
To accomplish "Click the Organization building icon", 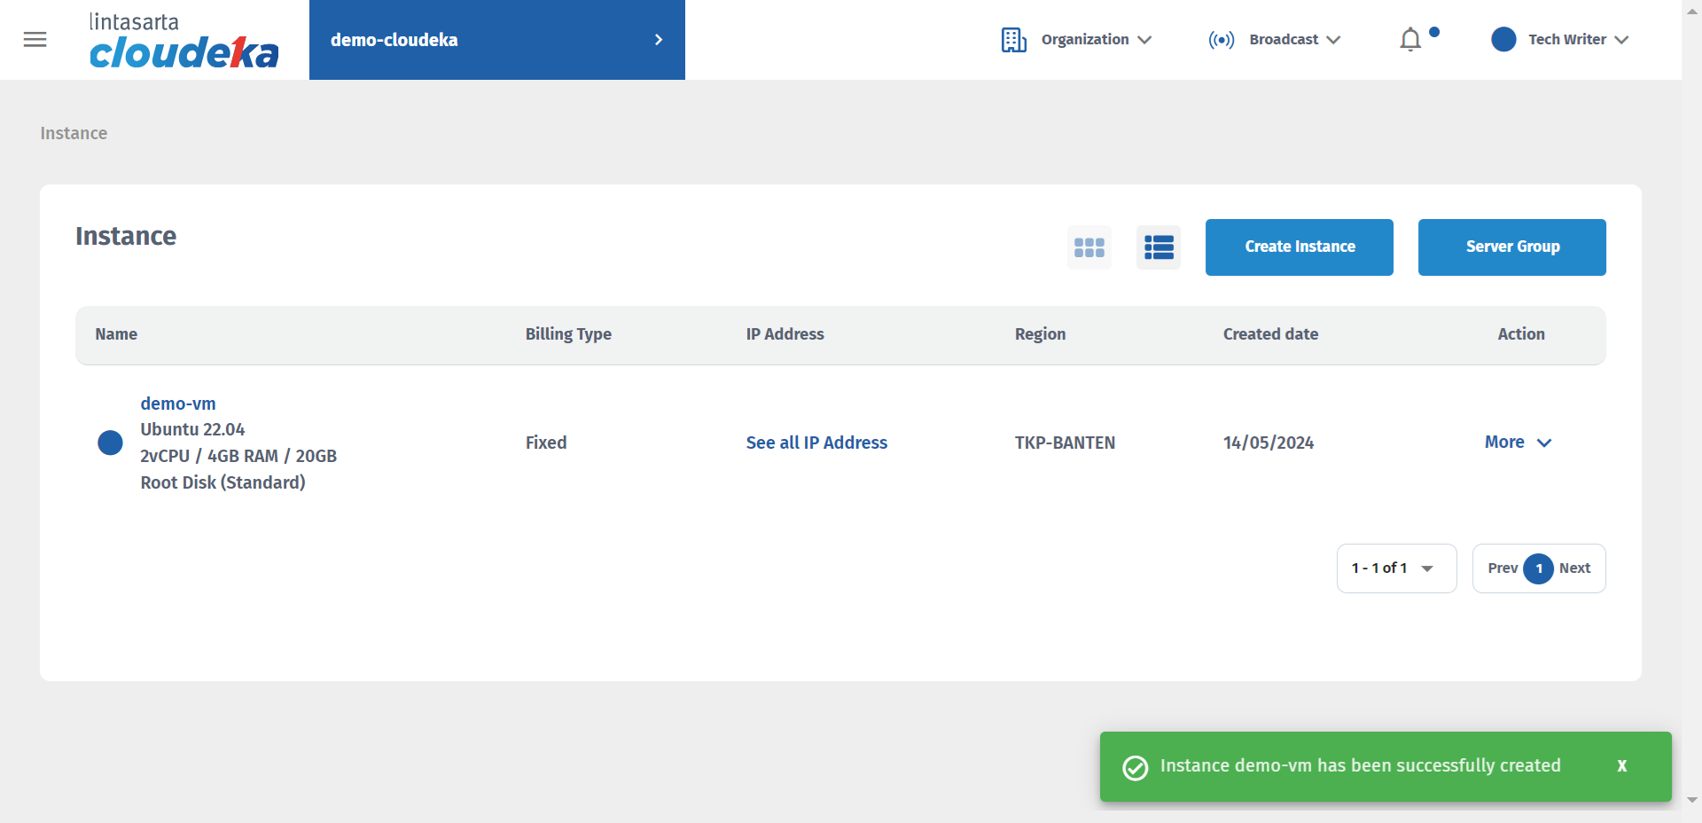I will 1013,40.
